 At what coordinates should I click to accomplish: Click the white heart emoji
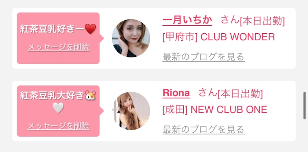(58, 108)
